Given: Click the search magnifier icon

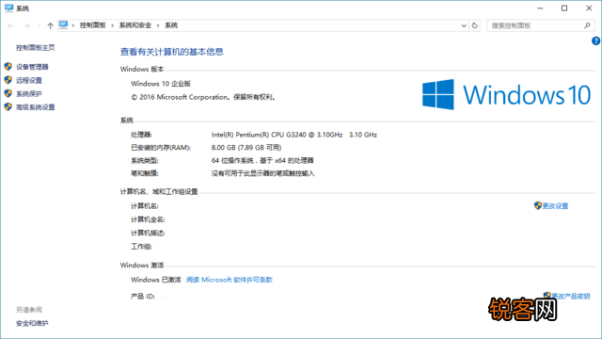Looking at the screenshot, I should point(587,25).
